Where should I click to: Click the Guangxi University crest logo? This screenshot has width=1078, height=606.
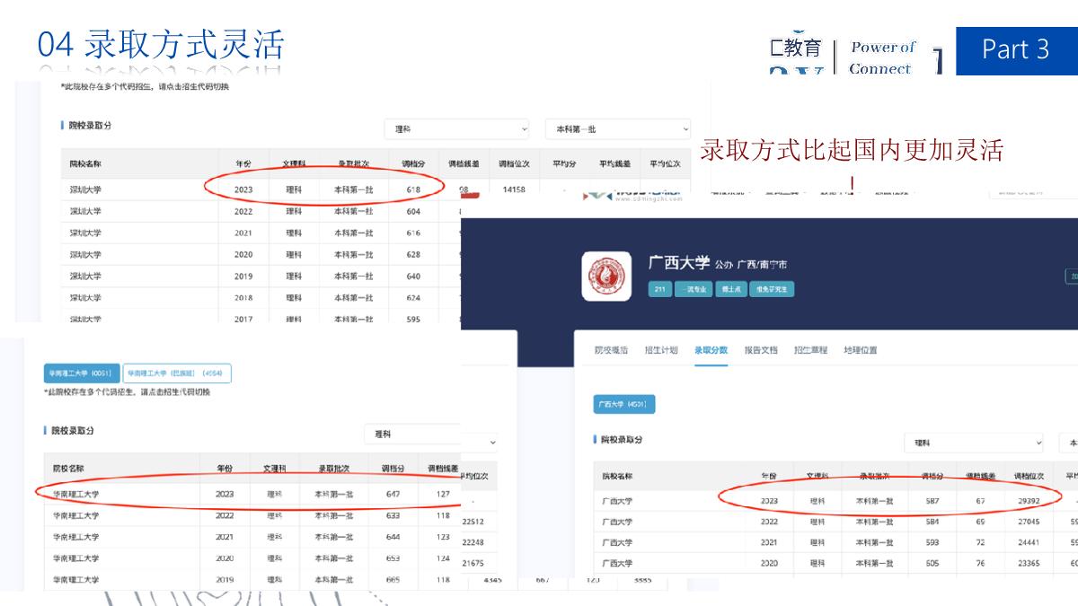pos(606,276)
